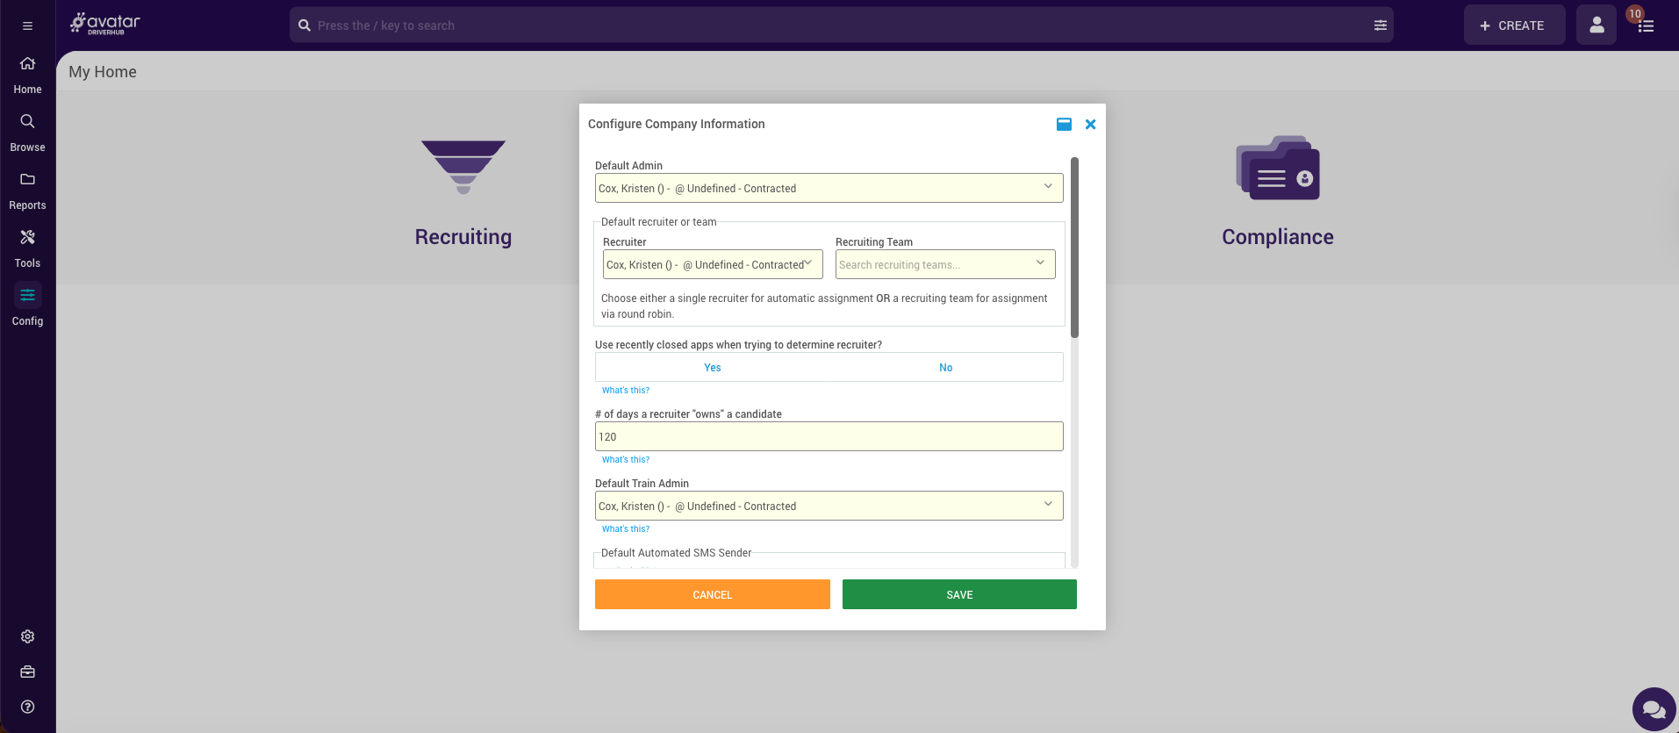Open the hamburger menu in the sidebar

click(27, 26)
